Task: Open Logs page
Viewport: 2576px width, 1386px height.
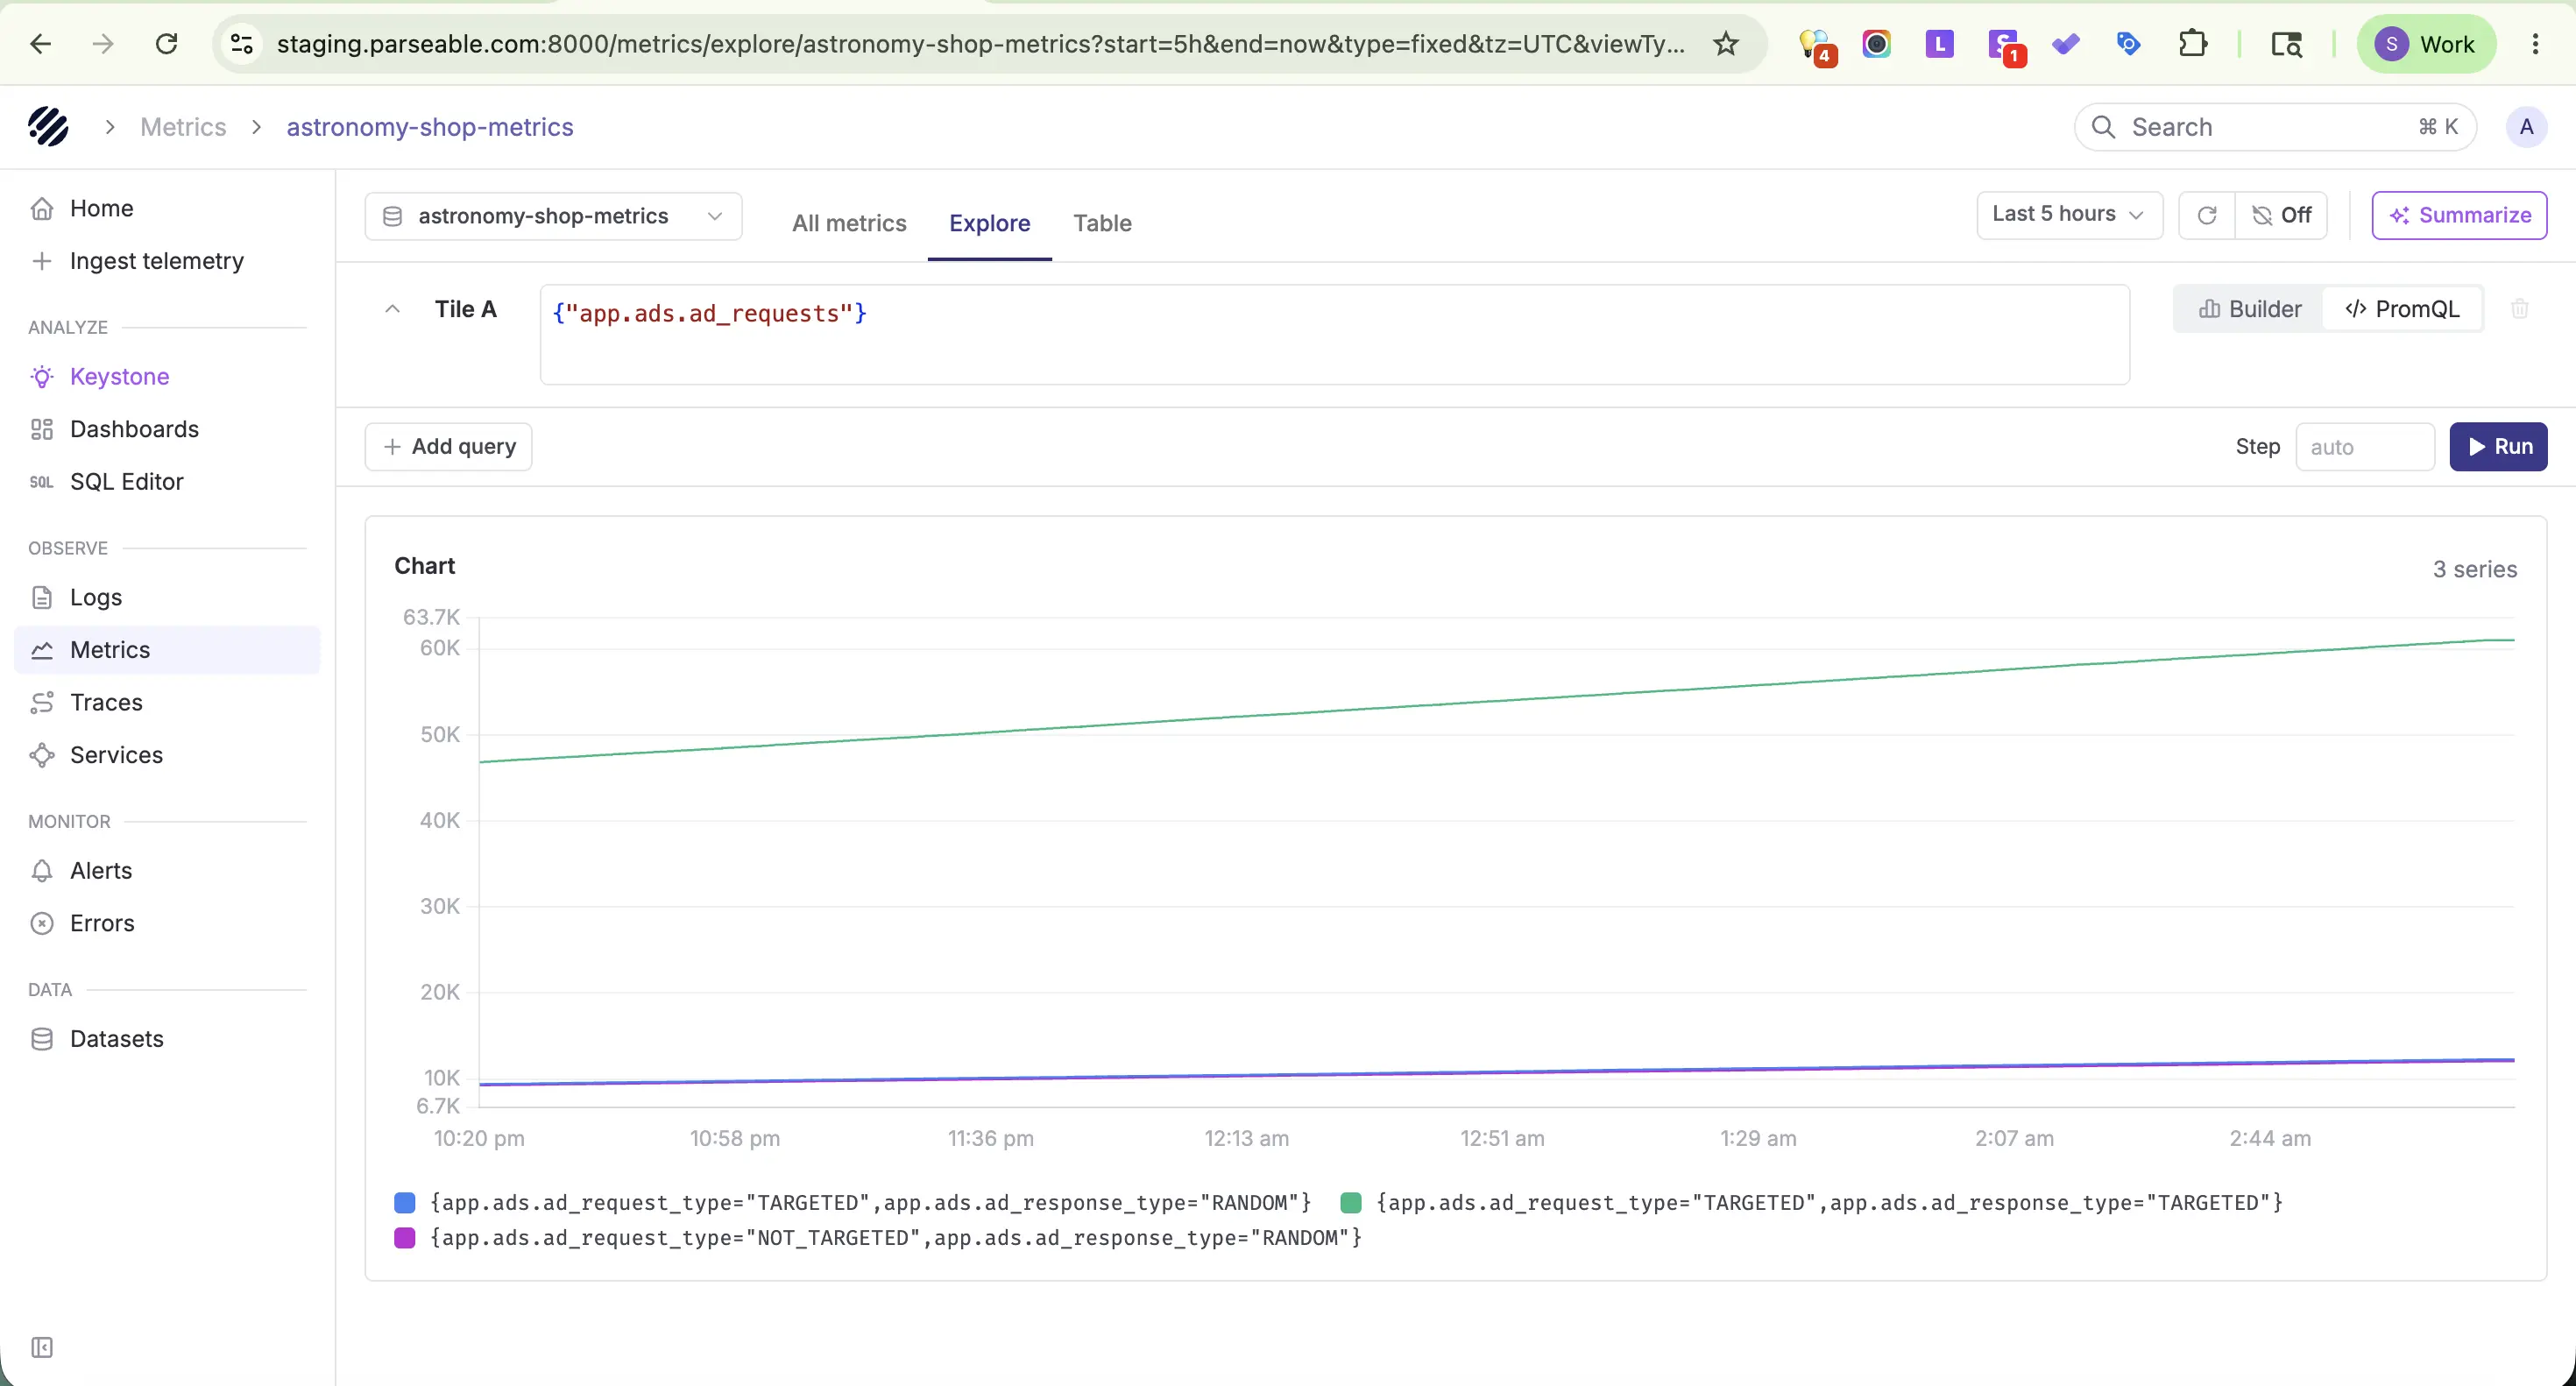Action: click(x=167, y=597)
